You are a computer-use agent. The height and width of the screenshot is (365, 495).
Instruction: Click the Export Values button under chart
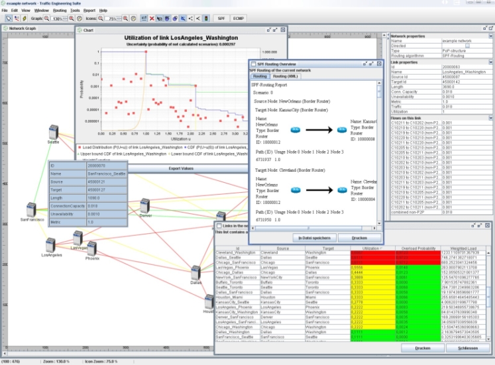coord(180,168)
